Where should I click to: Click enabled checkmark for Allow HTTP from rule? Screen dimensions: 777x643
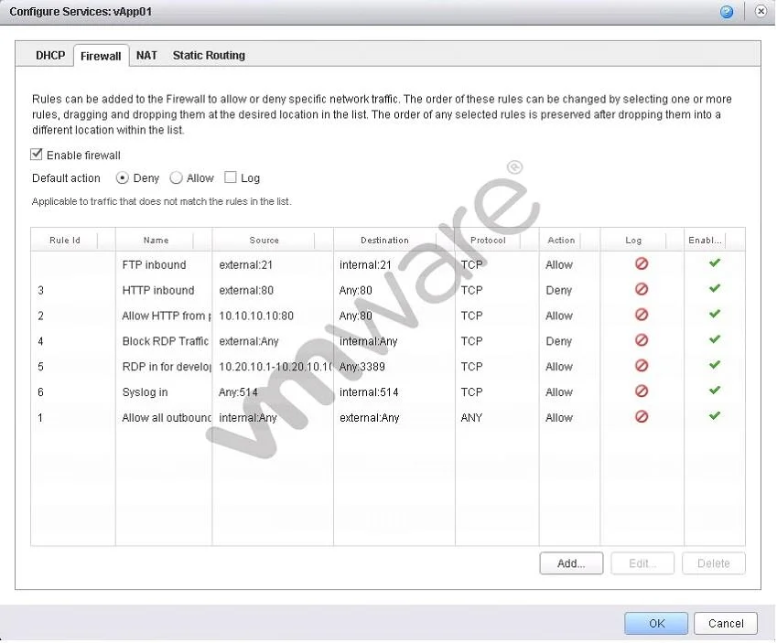point(714,314)
